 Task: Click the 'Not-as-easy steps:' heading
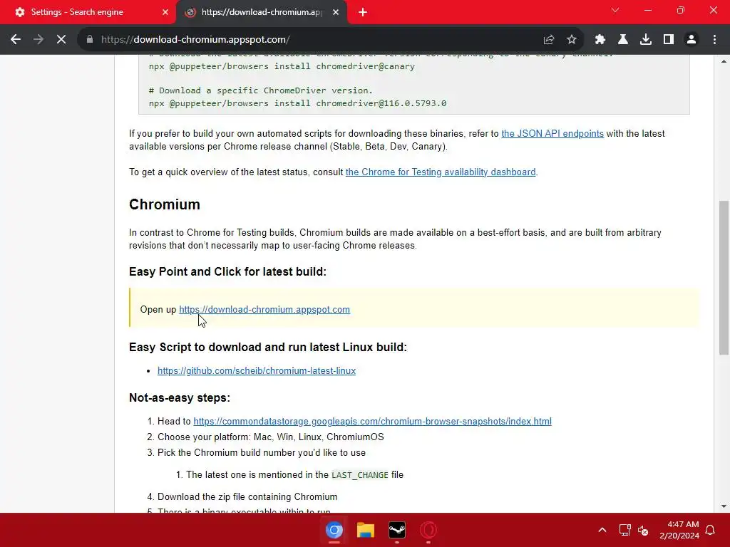pyautogui.click(x=179, y=397)
